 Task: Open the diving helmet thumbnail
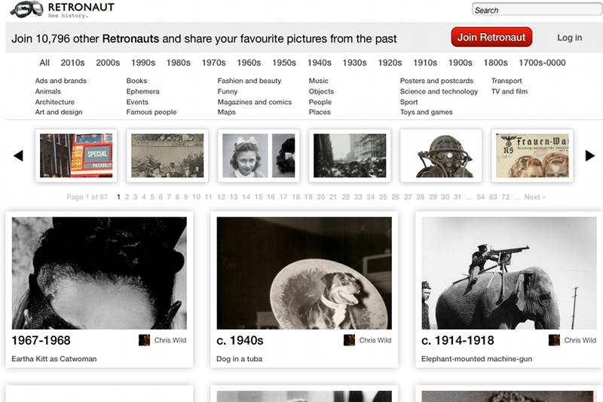tap(441, 155)
